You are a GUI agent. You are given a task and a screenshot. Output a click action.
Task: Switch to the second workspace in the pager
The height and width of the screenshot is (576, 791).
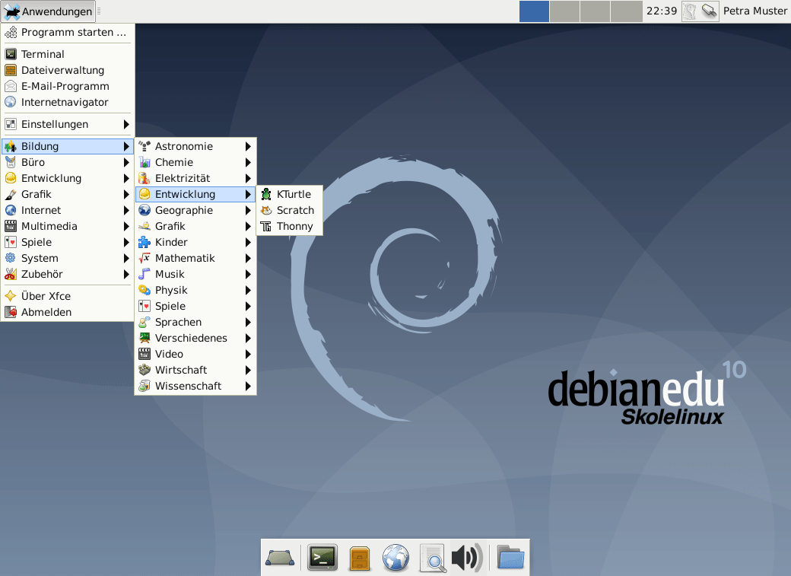point(564,11)
